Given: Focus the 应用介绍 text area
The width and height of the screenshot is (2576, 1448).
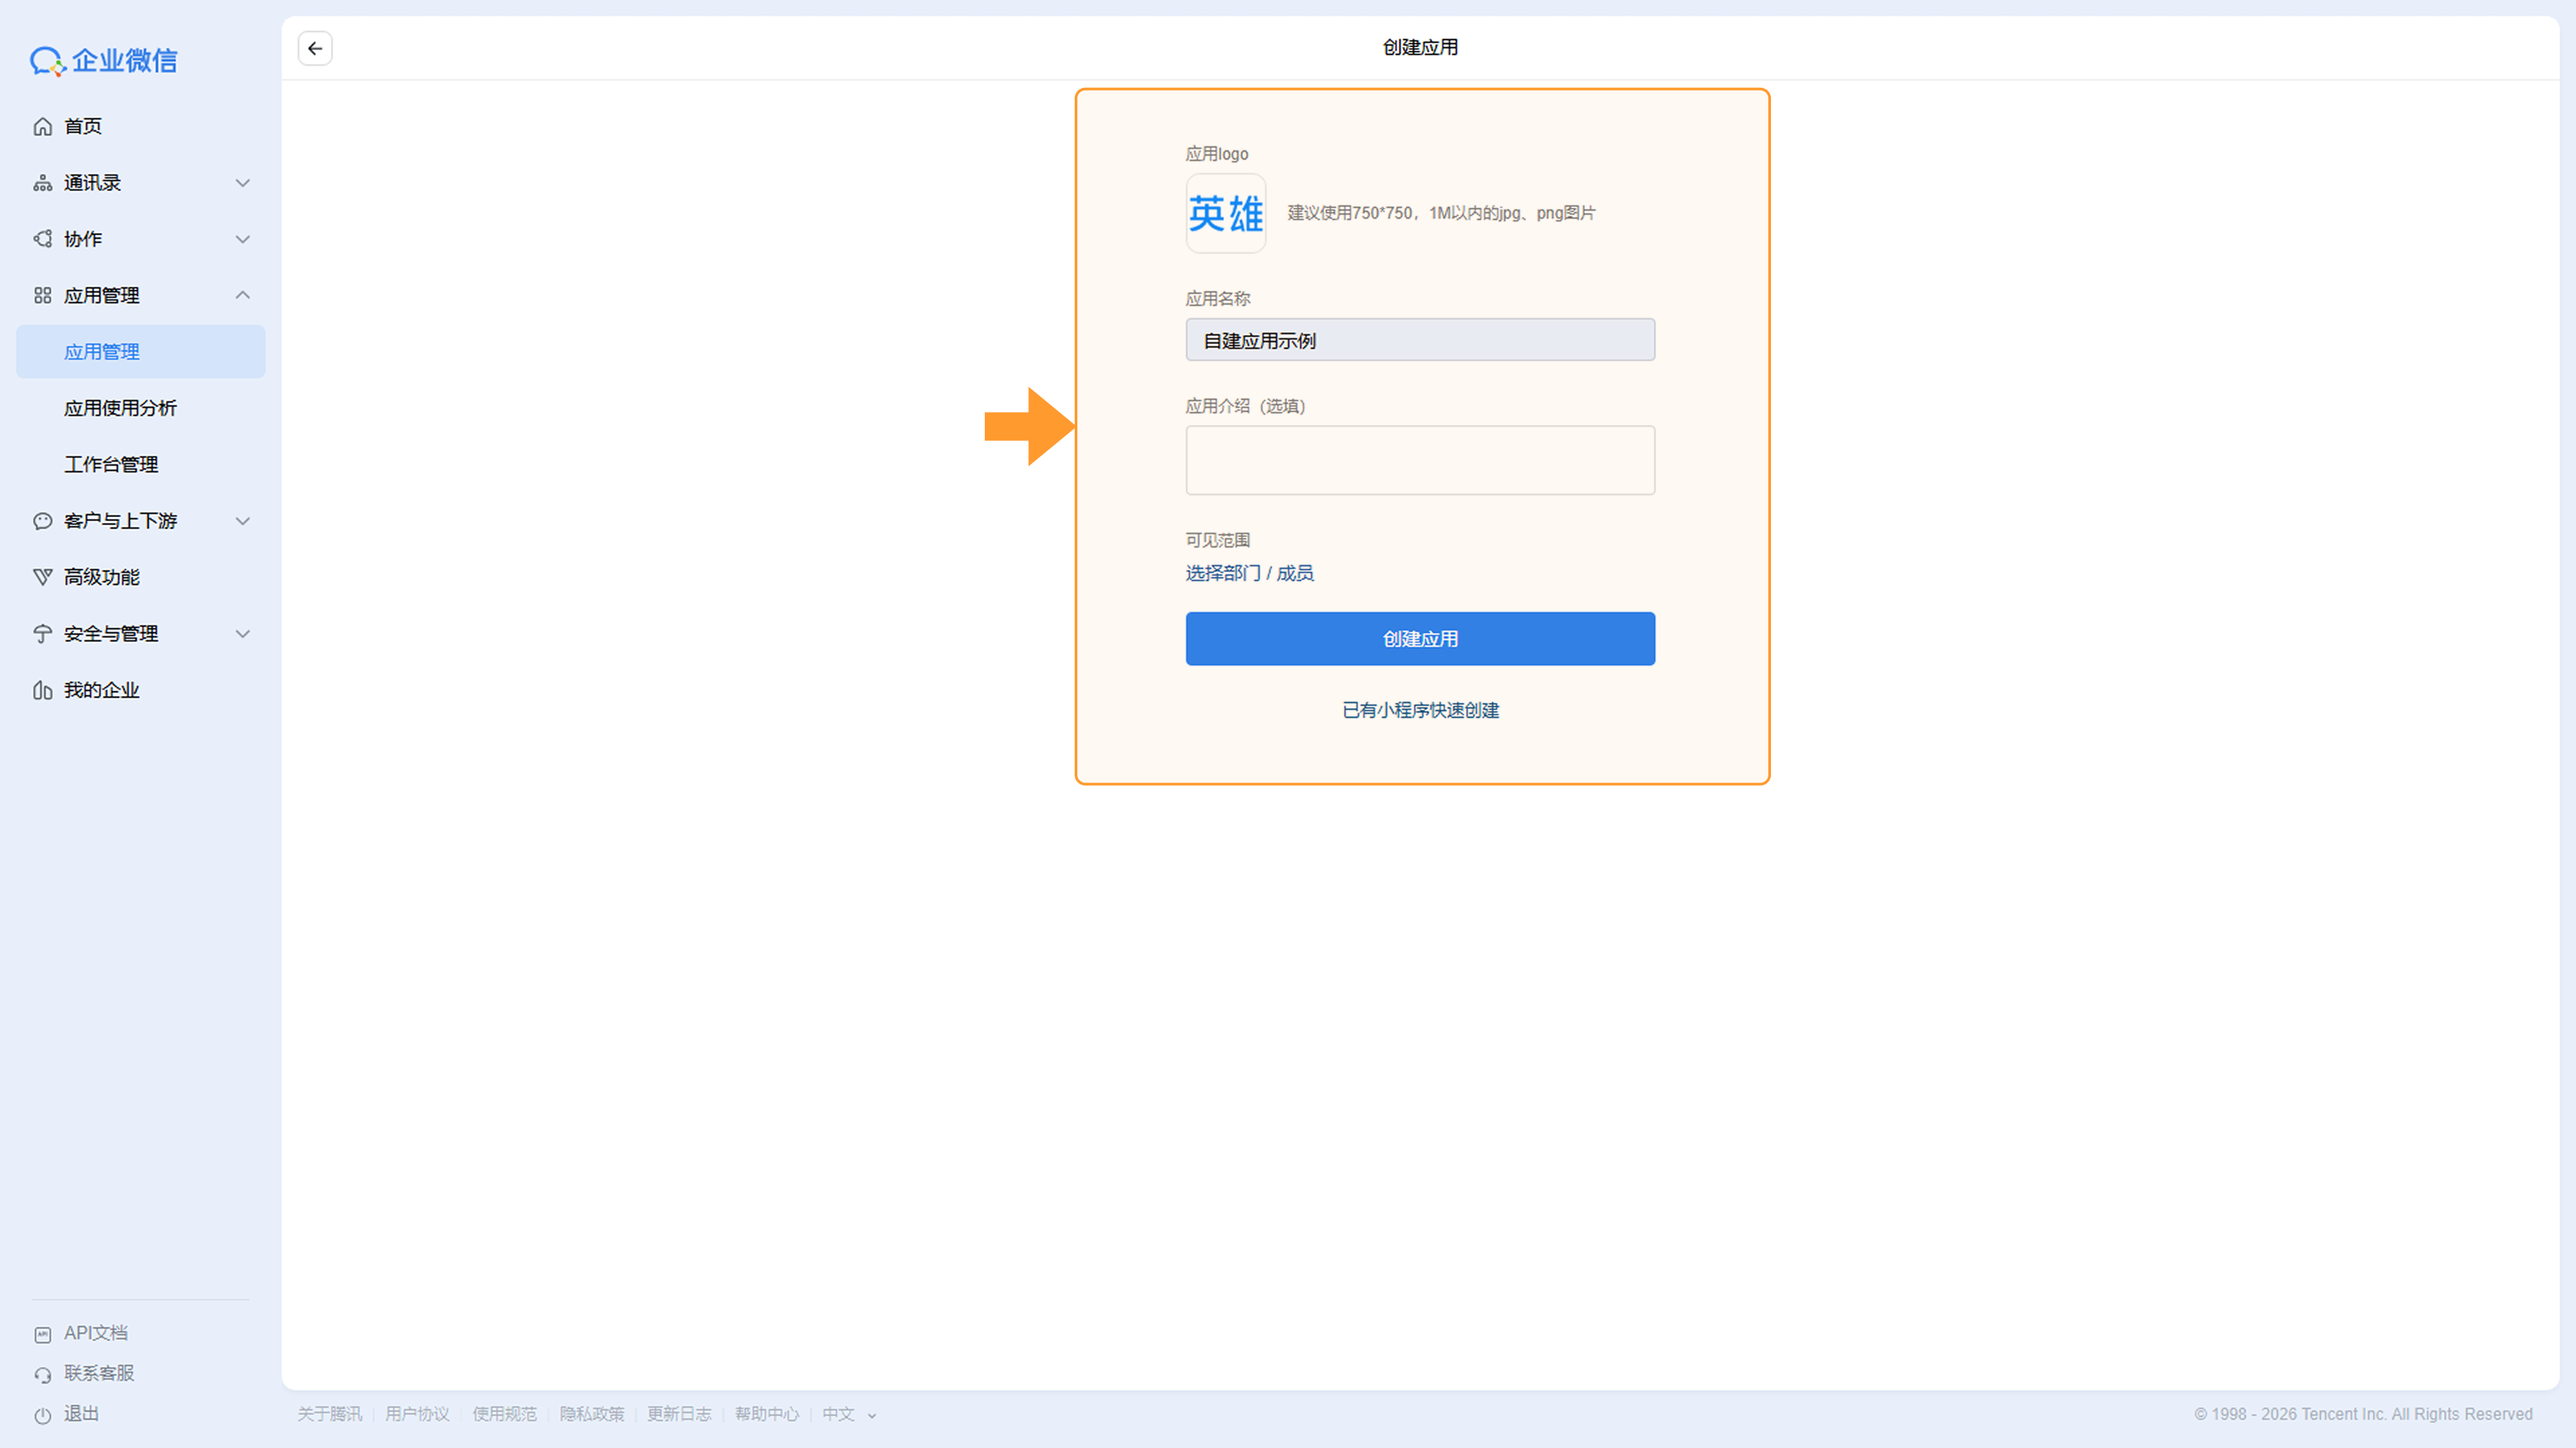Looking at the screenshot, I should click(x=1420, y=460).
